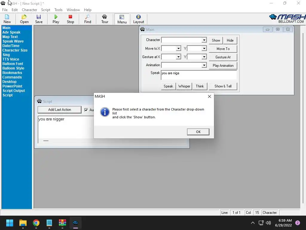Close the MASH dialog with X
The width and height of the screenshot is (306, 230).
209,96
